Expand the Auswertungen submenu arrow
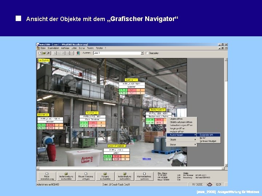Viewport: 262px width, 196px height. (195, 135)
